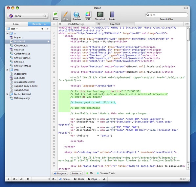Click the Share button
The height and width of the screenshot is (187, 196).
pos(64,179)
